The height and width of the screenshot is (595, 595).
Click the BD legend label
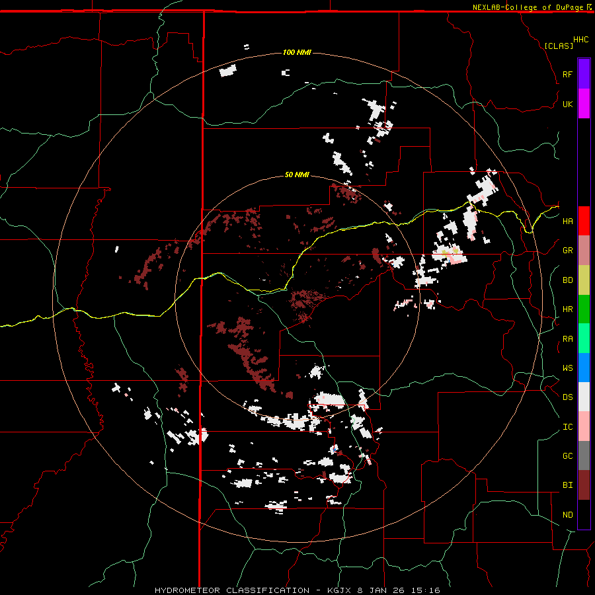tap(567, 280)
